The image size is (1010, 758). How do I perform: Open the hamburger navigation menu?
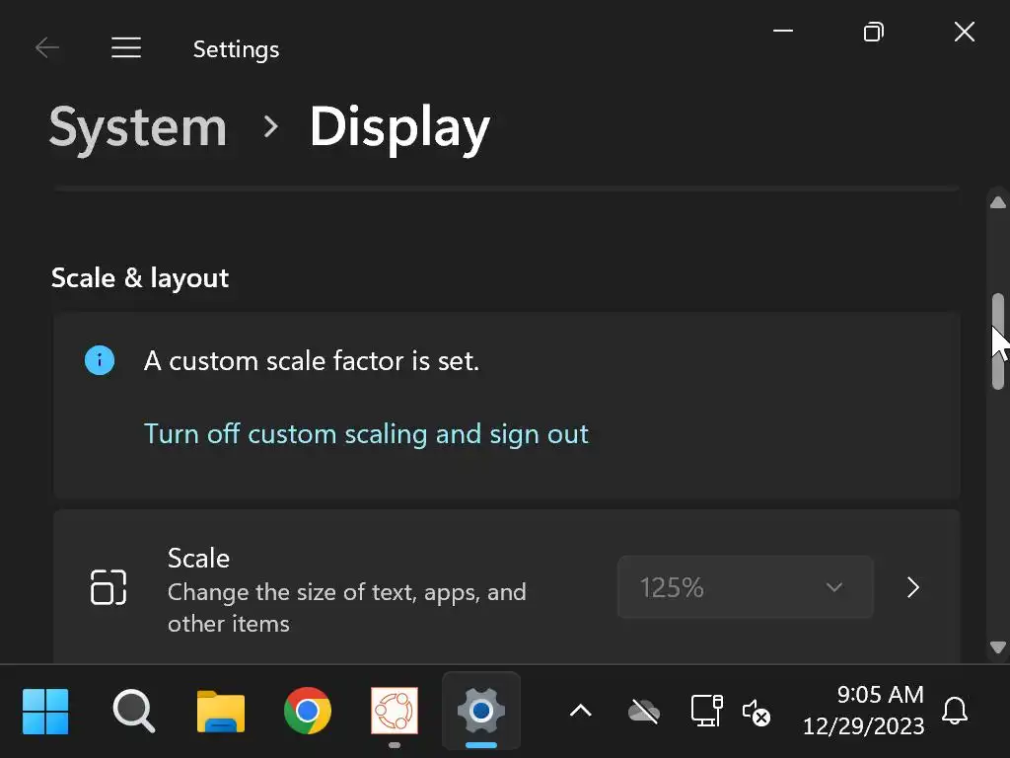tap(126, 48)
